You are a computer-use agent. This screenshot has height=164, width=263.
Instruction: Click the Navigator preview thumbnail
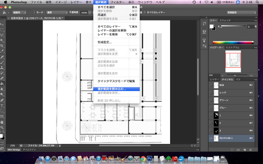(x=233, y=61)
